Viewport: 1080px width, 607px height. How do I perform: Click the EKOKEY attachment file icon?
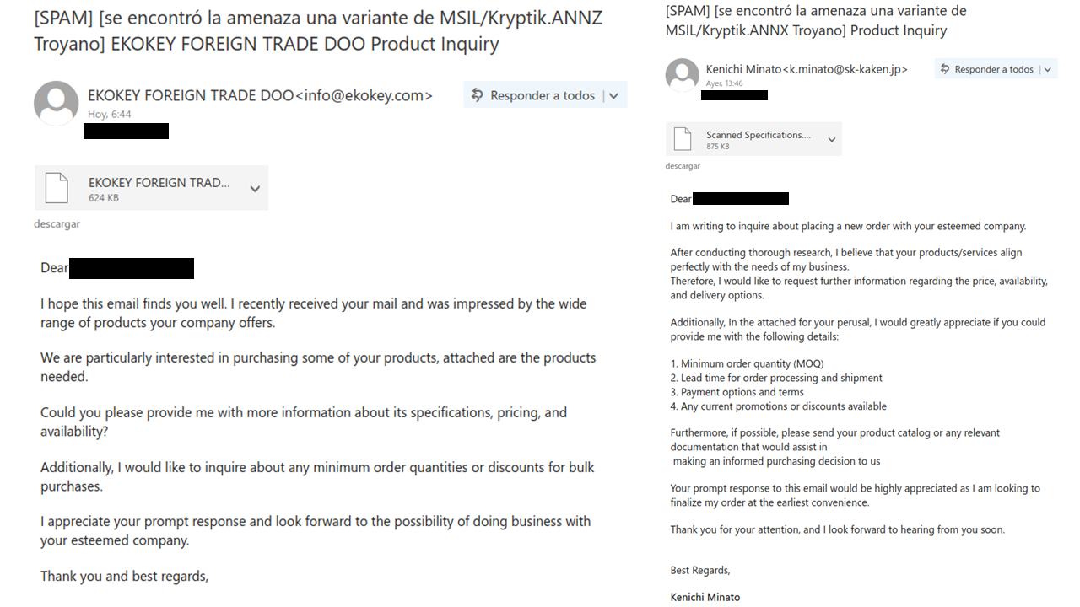(57, 187)
